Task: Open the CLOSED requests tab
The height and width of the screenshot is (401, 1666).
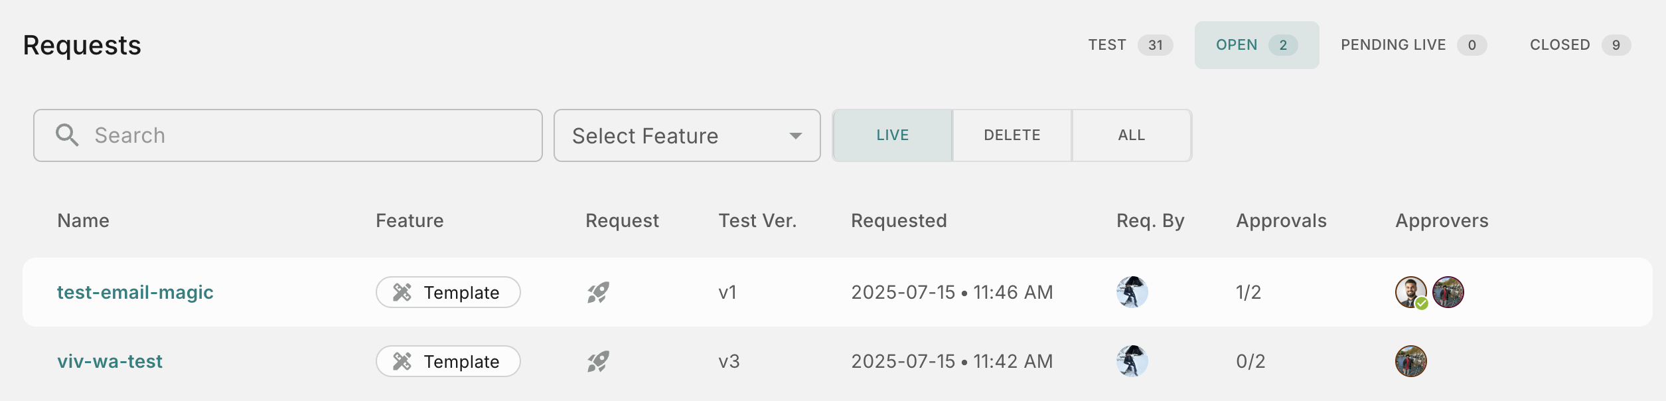Action: click(1579, 45)
